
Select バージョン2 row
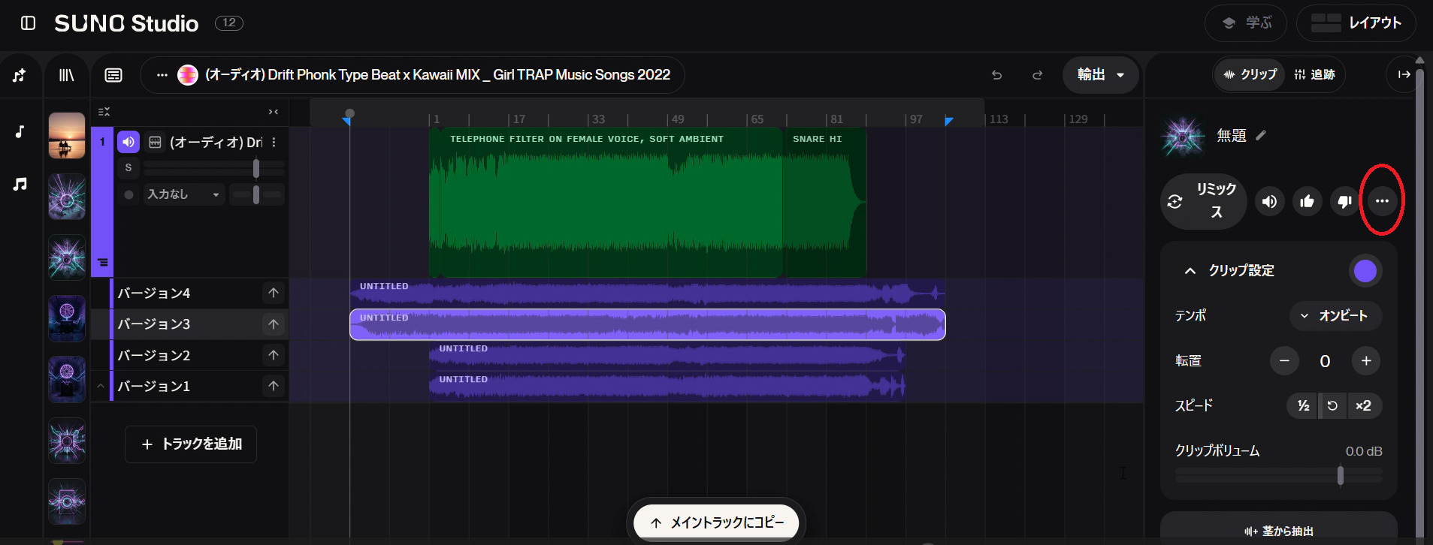click(190, 355)
